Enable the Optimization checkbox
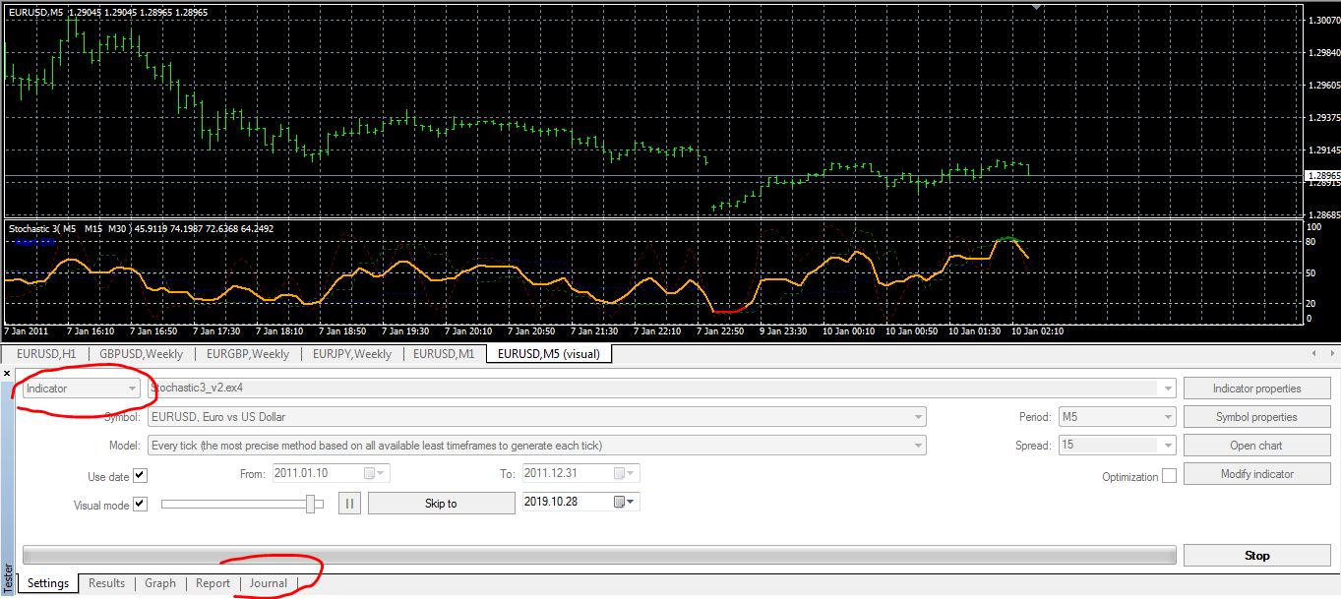 (x=1169, y=476)
